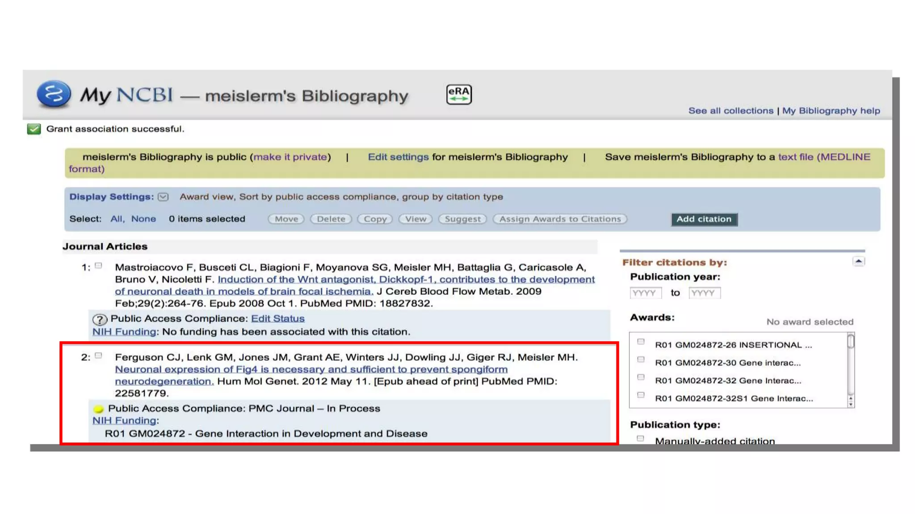
Task: Select award R01 GM024872-26 INSERTIONAL checkbox
Action: pos(641,342)
